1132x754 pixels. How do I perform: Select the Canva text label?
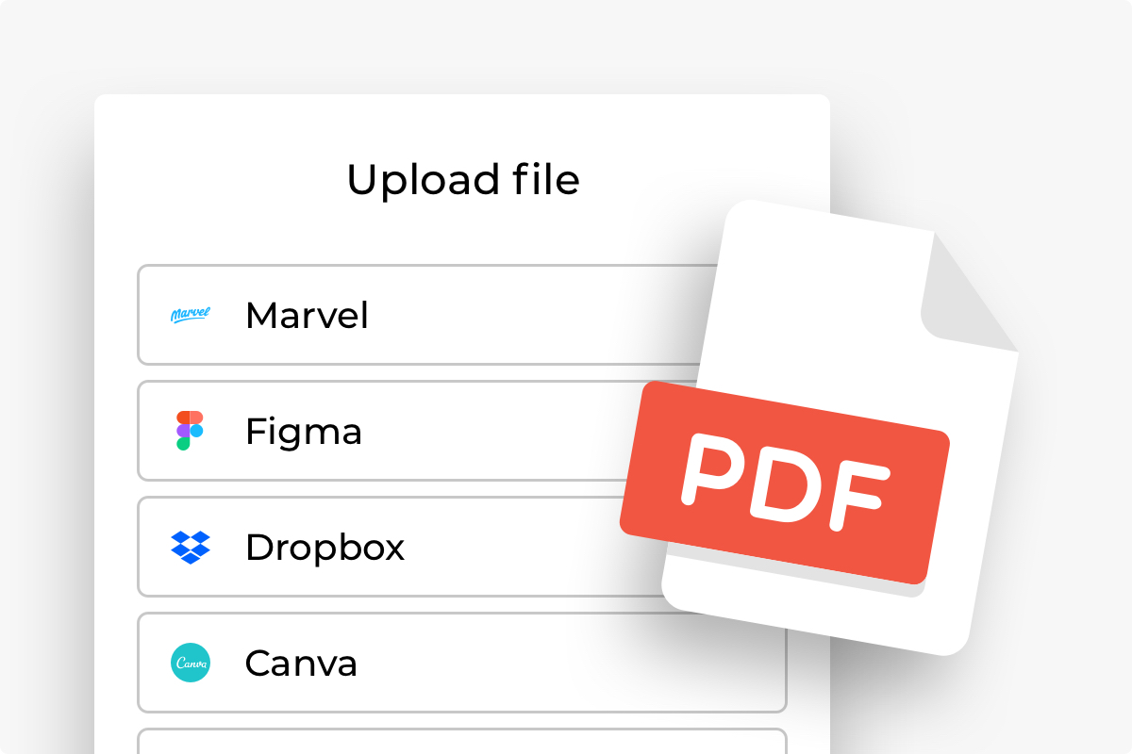click(x=302, y=664)
